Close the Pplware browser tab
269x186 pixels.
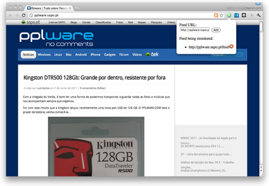(x=70, y=8)
